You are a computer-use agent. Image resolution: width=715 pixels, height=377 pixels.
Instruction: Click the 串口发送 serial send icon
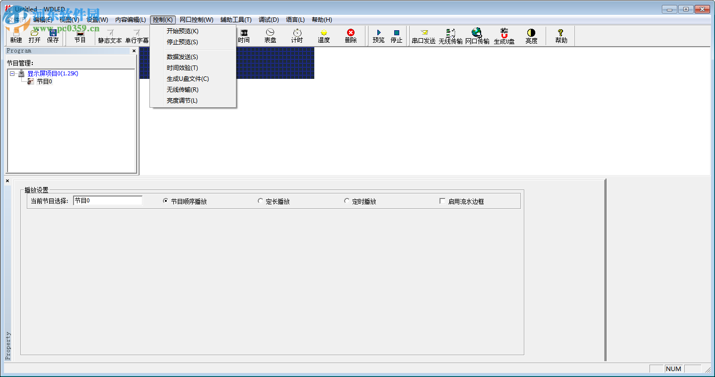(424, 36)
